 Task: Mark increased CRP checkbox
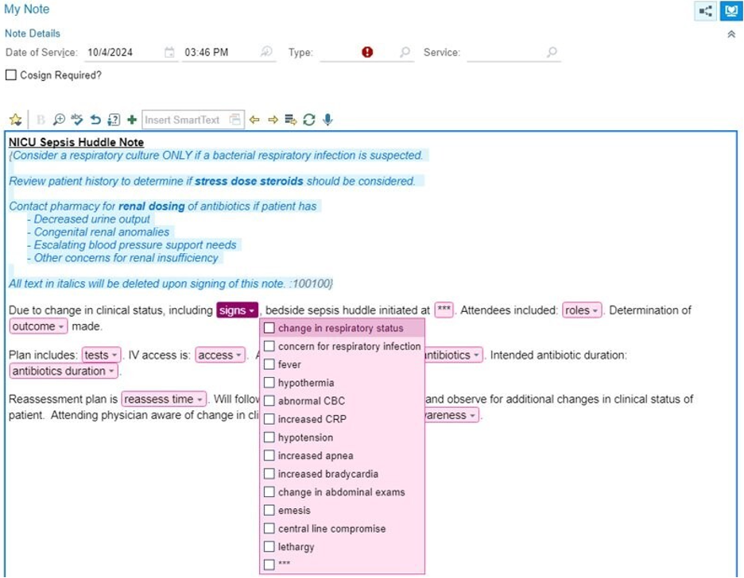tap(269, 419)
